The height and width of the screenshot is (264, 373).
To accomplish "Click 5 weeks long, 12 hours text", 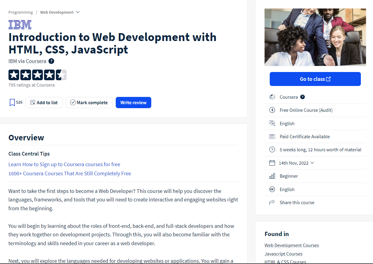I will pyautogui.click(x=320, y=149).
